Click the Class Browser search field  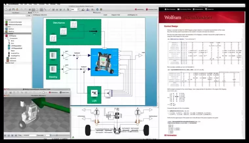click(15, 15)
